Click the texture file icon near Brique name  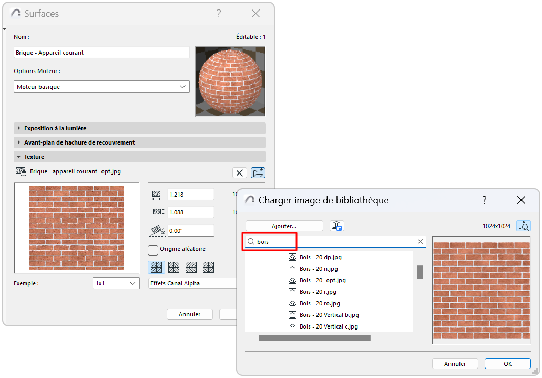(x=21, y=171)
